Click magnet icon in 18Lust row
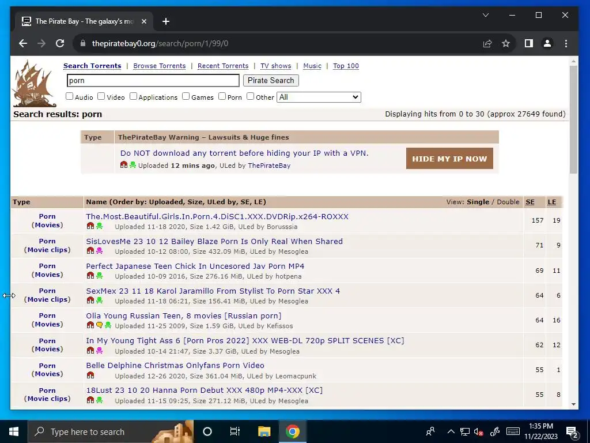This screenshot has width=590, height=443. click(x=90, y=400)
